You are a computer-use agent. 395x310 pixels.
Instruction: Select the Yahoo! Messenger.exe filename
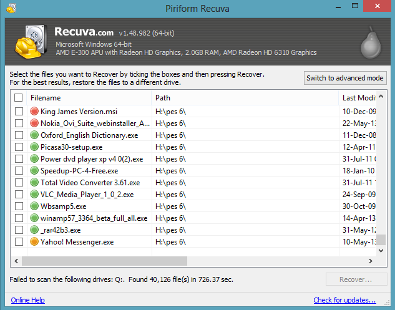77,241
